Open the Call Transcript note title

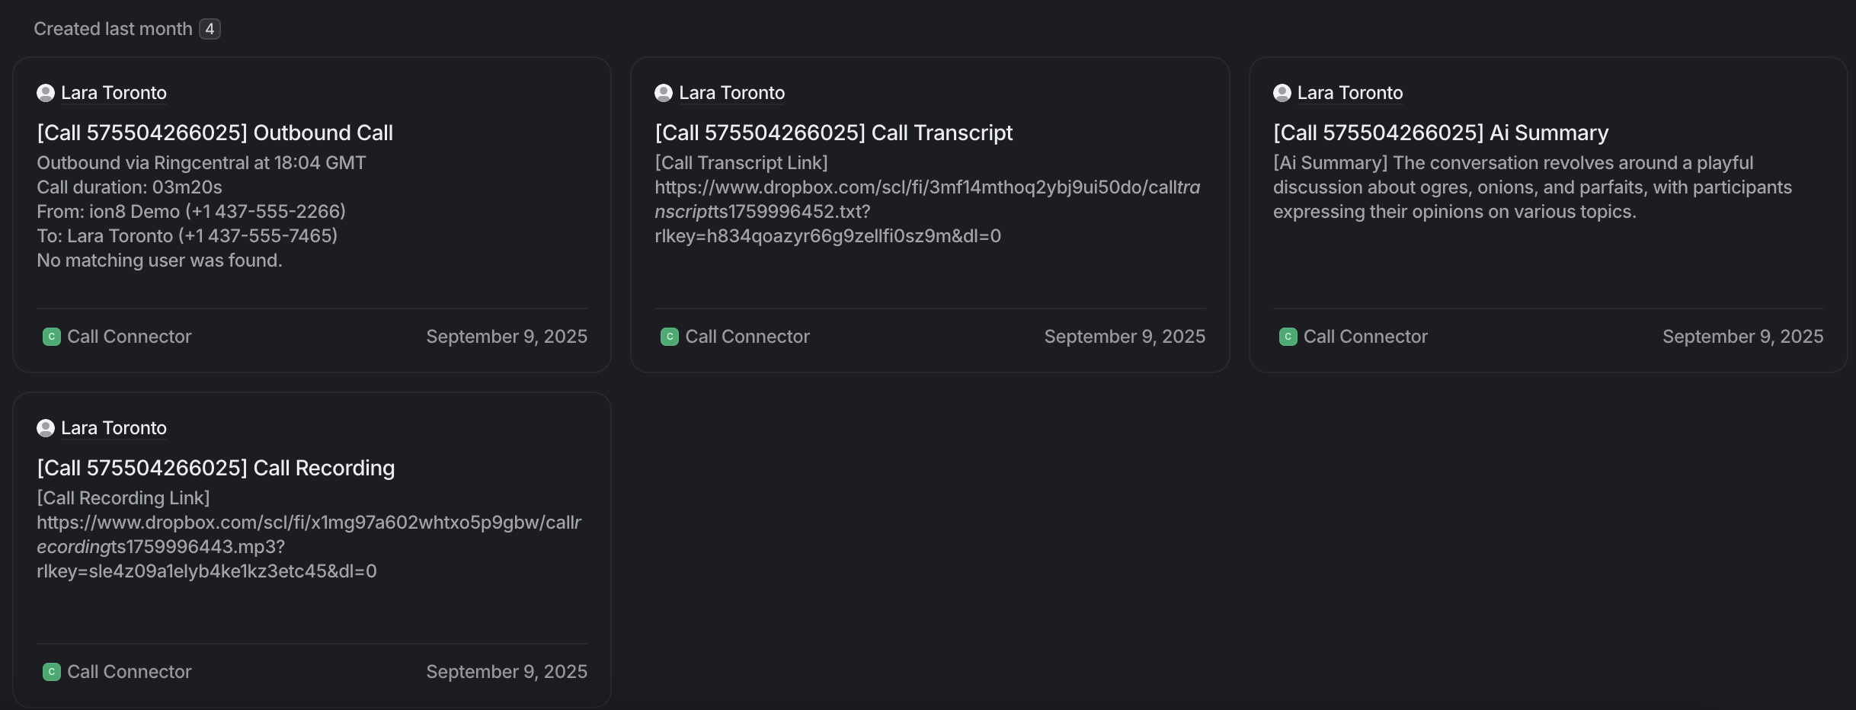coord(834,133)
